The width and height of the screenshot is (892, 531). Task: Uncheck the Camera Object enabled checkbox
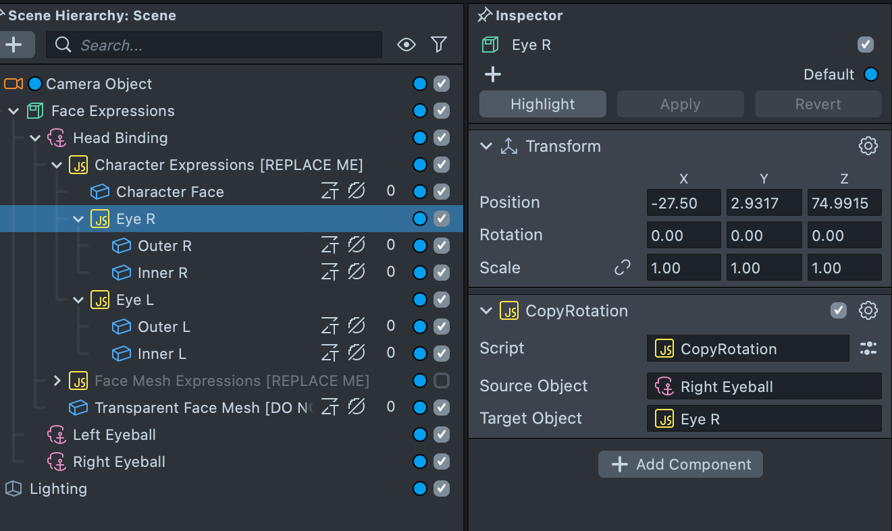pos(442,84)
